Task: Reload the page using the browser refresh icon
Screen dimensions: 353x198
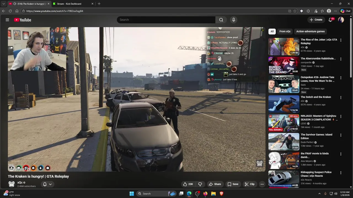Action: point(10,11)
